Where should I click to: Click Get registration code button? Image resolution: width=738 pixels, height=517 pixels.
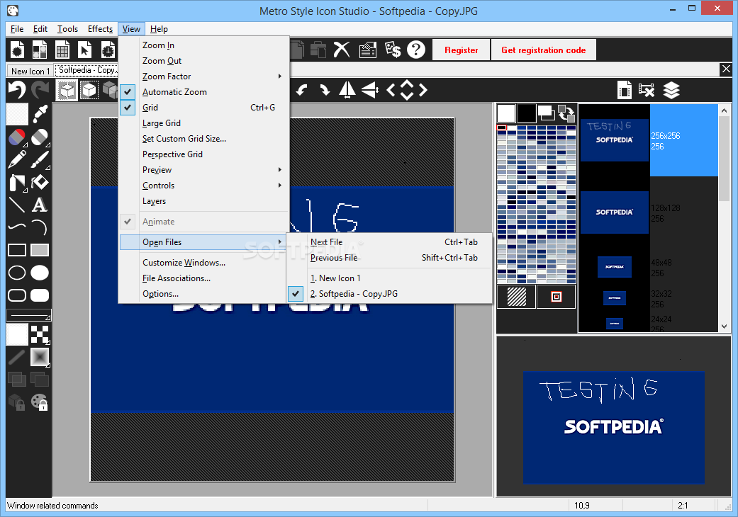click(x=544, y=50)
